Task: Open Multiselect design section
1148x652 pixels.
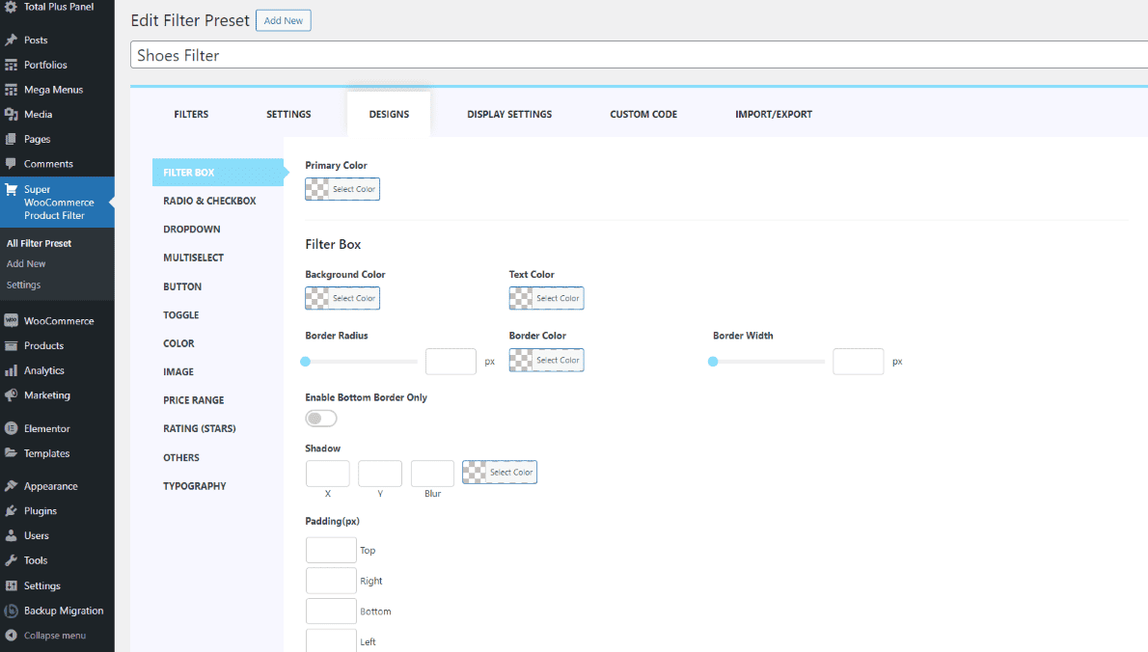Action: [193, 258]
